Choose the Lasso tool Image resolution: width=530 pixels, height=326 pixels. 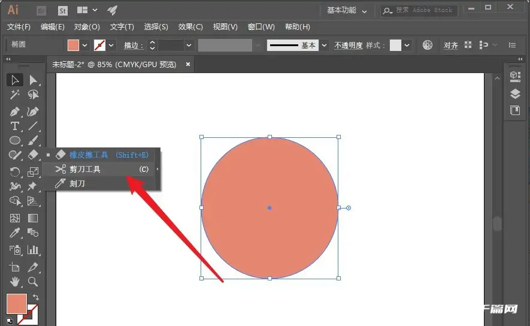(x=33, y=95)
